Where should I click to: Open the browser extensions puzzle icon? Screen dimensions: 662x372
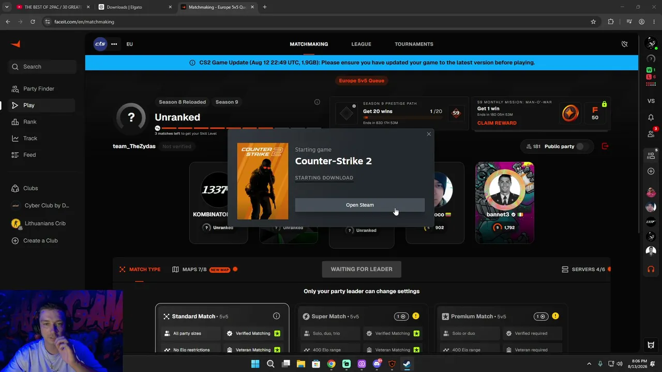[611, 22]
